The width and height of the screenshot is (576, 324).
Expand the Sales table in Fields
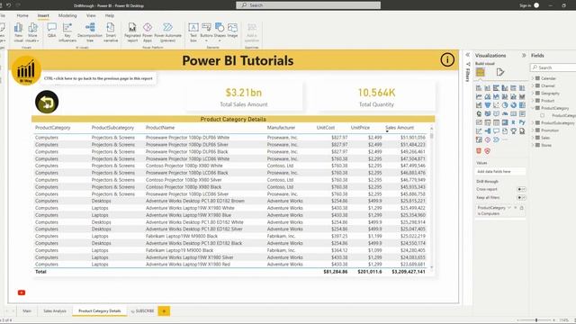[x=533, y=138]
